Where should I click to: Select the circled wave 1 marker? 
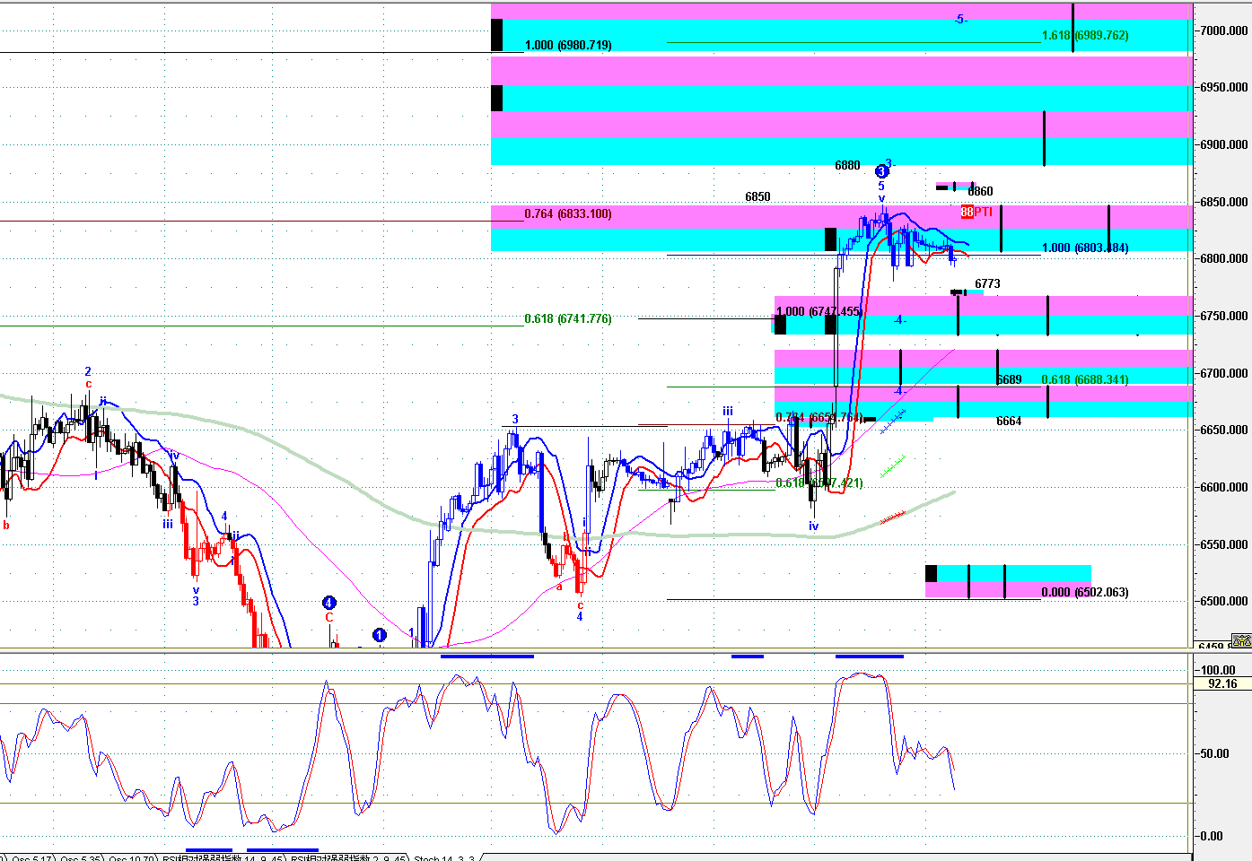[x=380, y=635]
